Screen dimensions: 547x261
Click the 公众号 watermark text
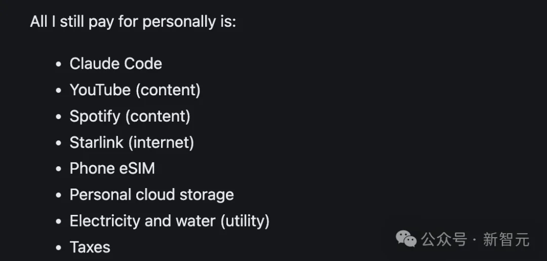[444, 239]
